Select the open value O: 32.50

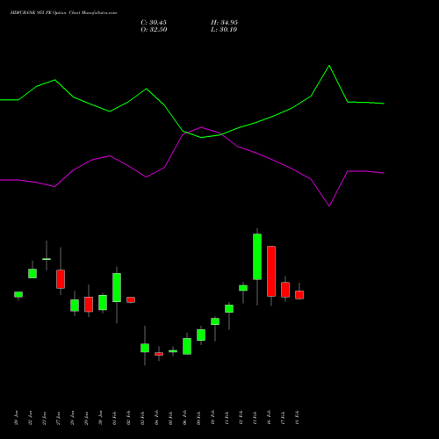click(x=154, y=30)
